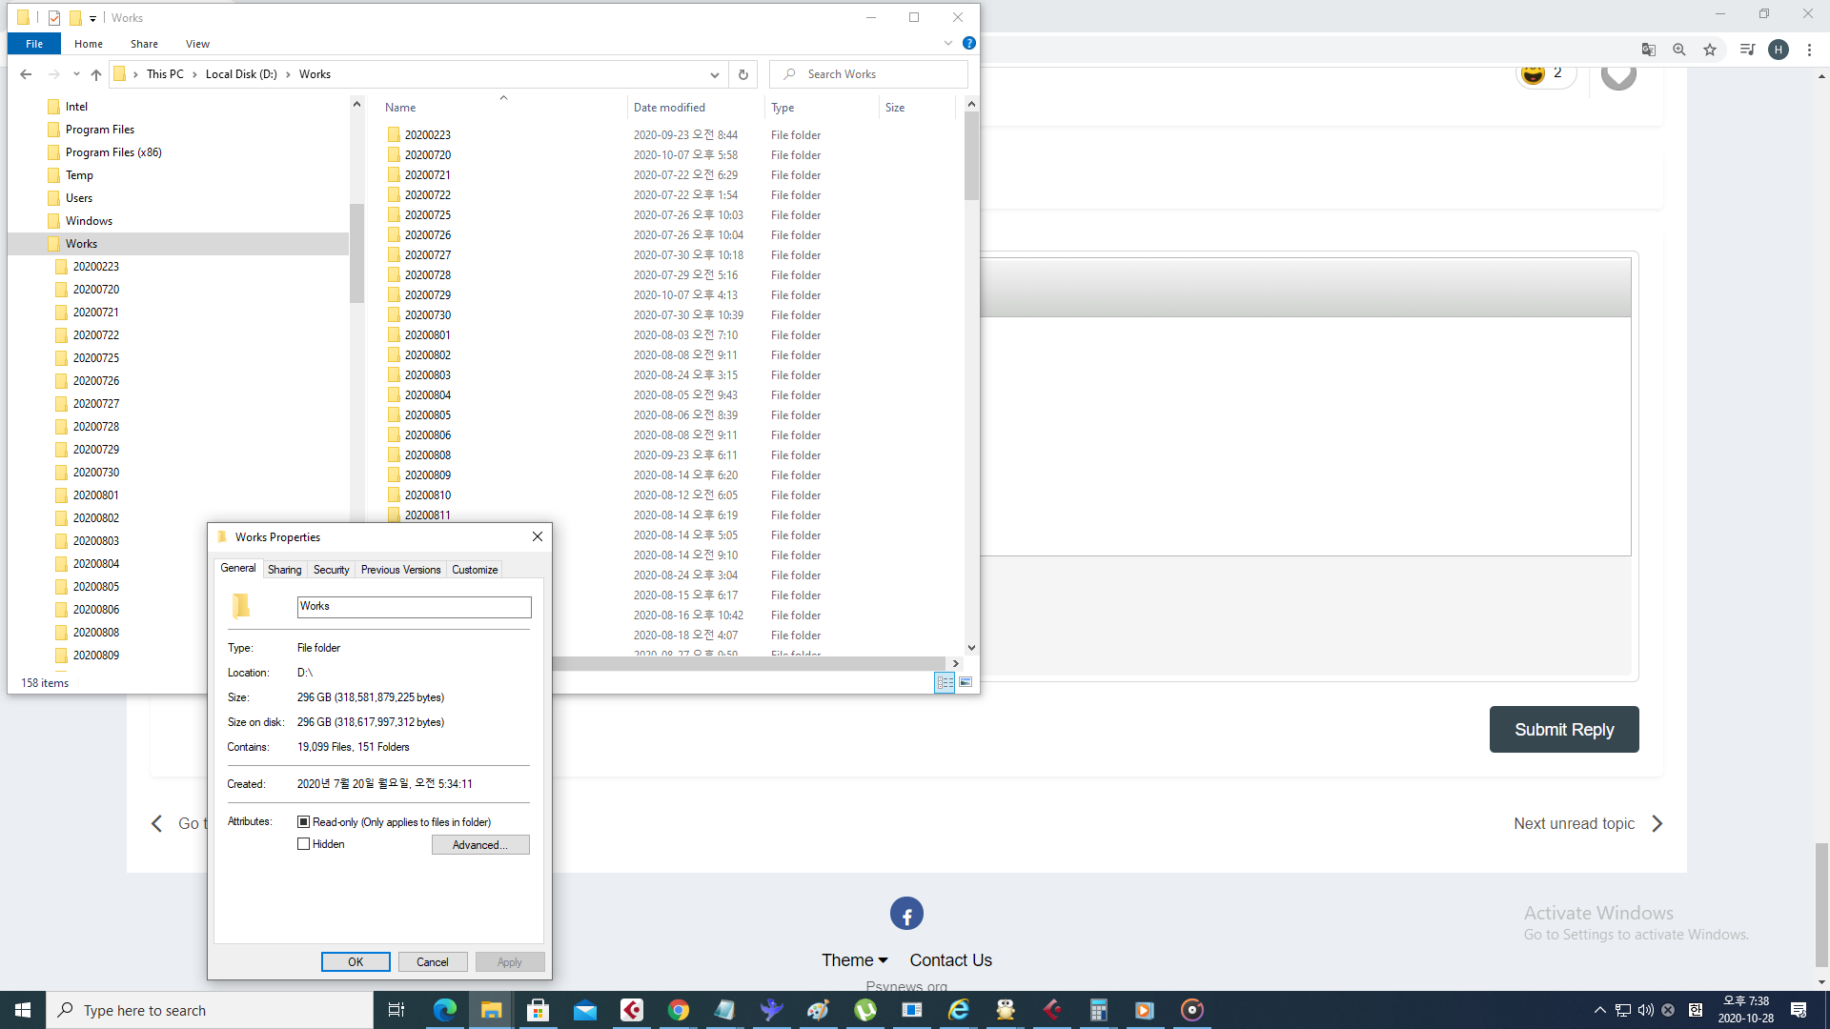
Task: Click the Advanced... button
Action: point(480,845)
